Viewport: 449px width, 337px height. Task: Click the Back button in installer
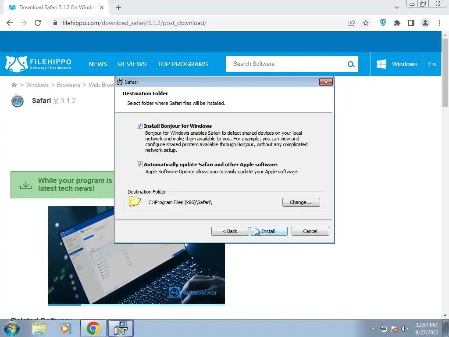(230, 231)
